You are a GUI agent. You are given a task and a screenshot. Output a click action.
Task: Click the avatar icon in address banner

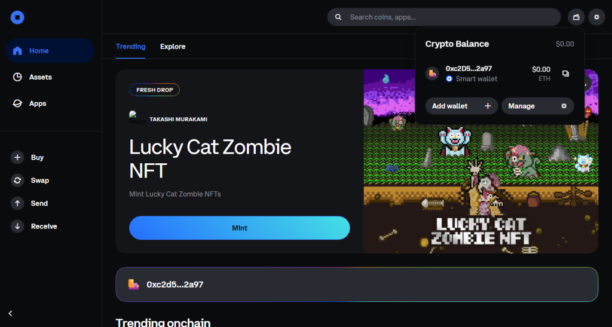tap(133, 285)
